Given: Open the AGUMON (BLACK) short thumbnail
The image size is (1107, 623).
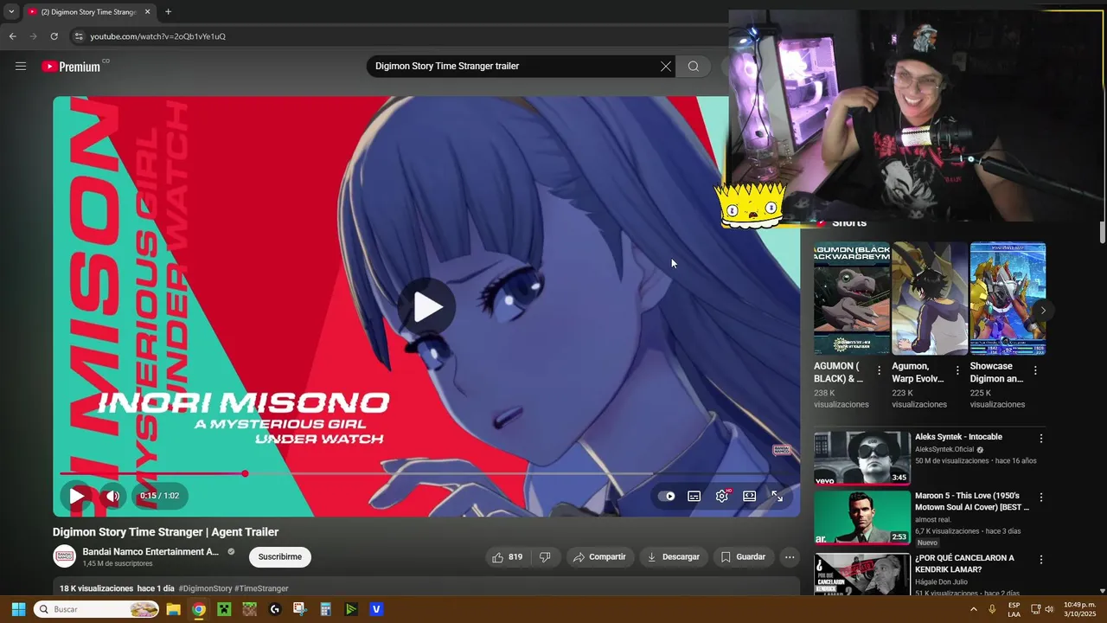Looking at the screenshot, I should (x=852, y=299).
